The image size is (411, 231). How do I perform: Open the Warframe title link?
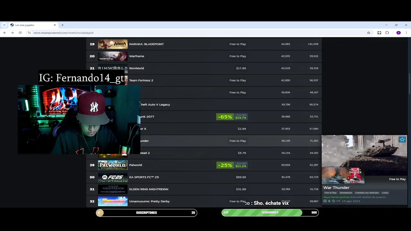[x=136, y=56]
